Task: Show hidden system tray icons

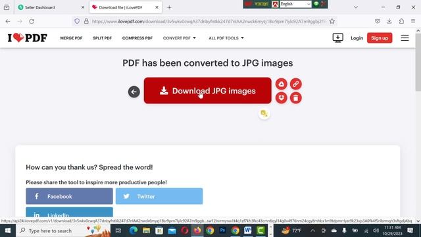Action: 313,230
